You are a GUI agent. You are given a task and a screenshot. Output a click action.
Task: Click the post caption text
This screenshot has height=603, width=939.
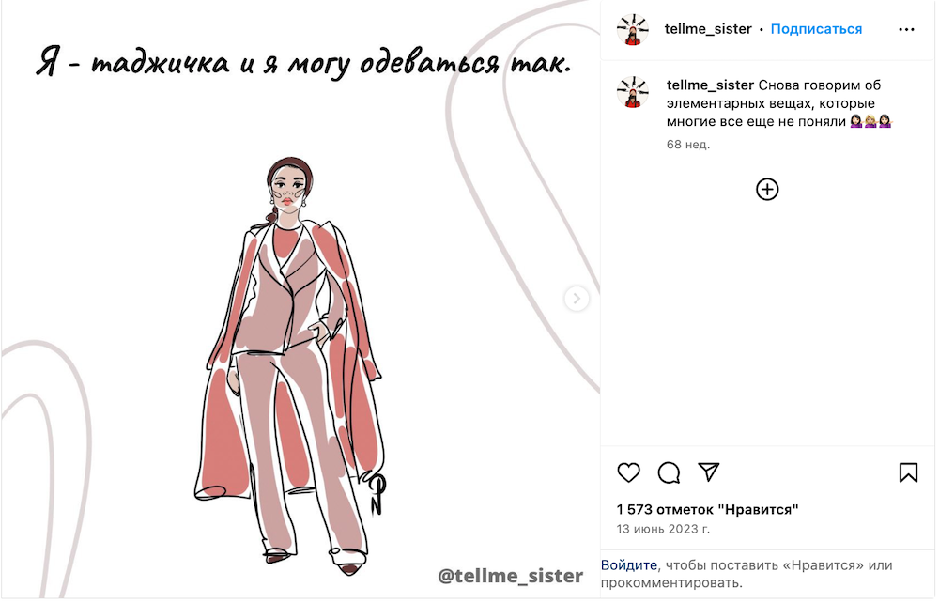click(779, 103)
